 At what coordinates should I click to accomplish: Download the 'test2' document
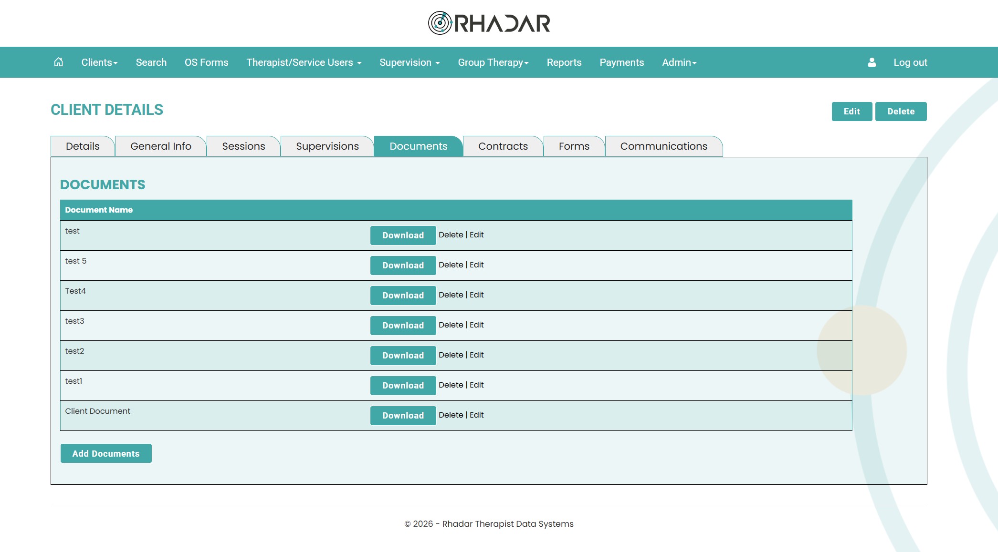coord(403,356)
